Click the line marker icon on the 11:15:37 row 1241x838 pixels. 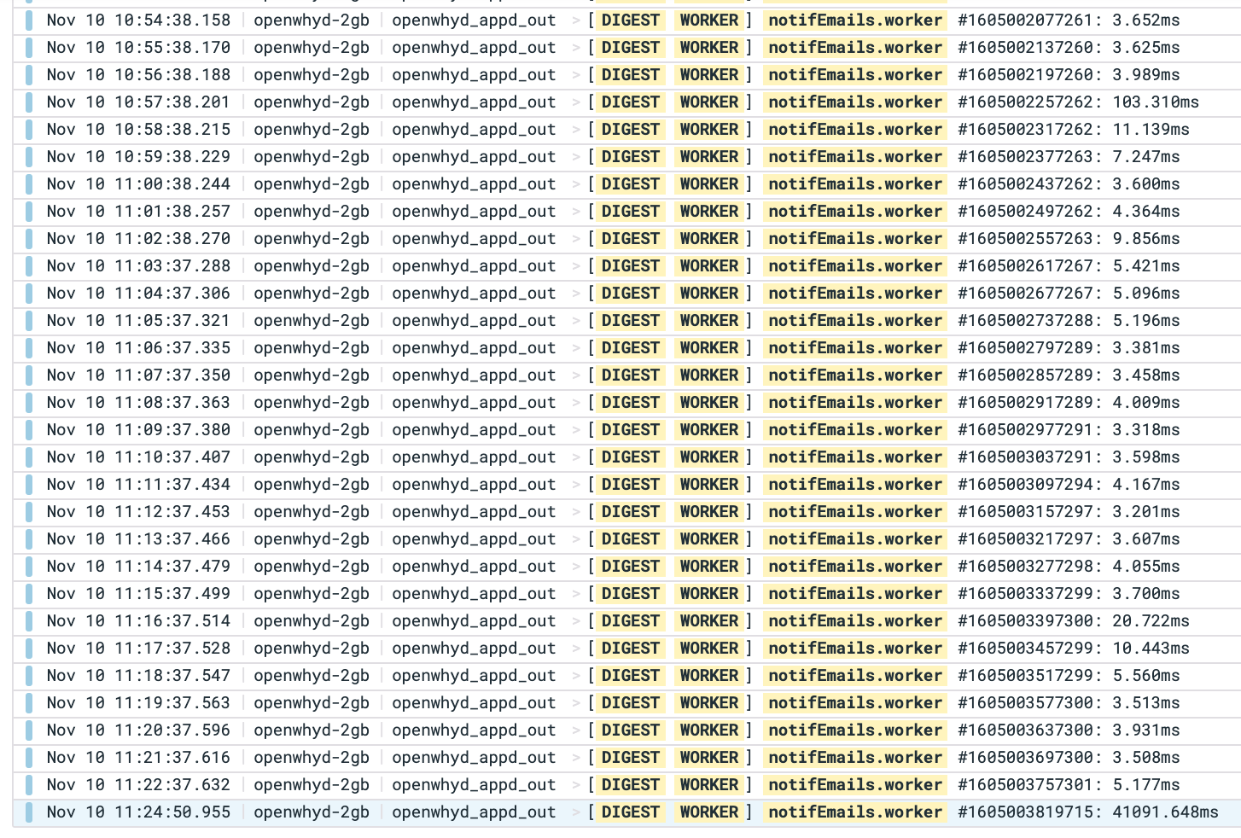30,593
